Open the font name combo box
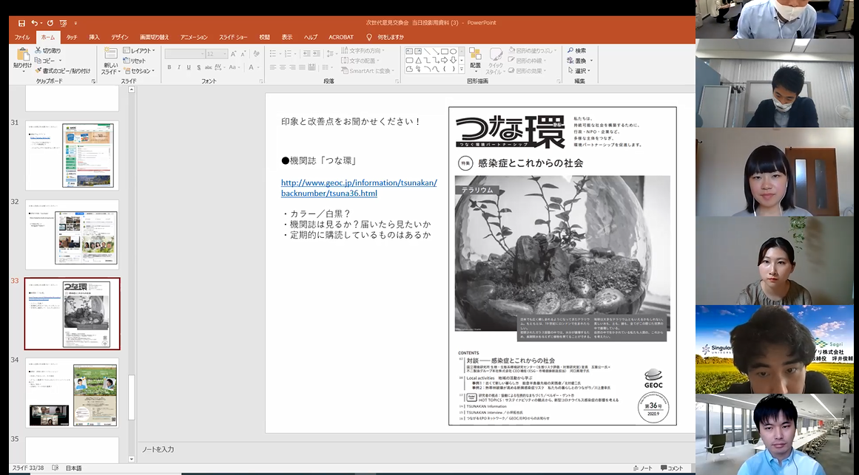The height and width of the screenshot is (475, 859). [185, 54]
